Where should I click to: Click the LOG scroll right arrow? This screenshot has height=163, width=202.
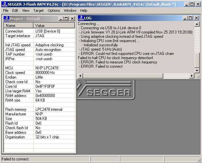[x=192, y=76]
